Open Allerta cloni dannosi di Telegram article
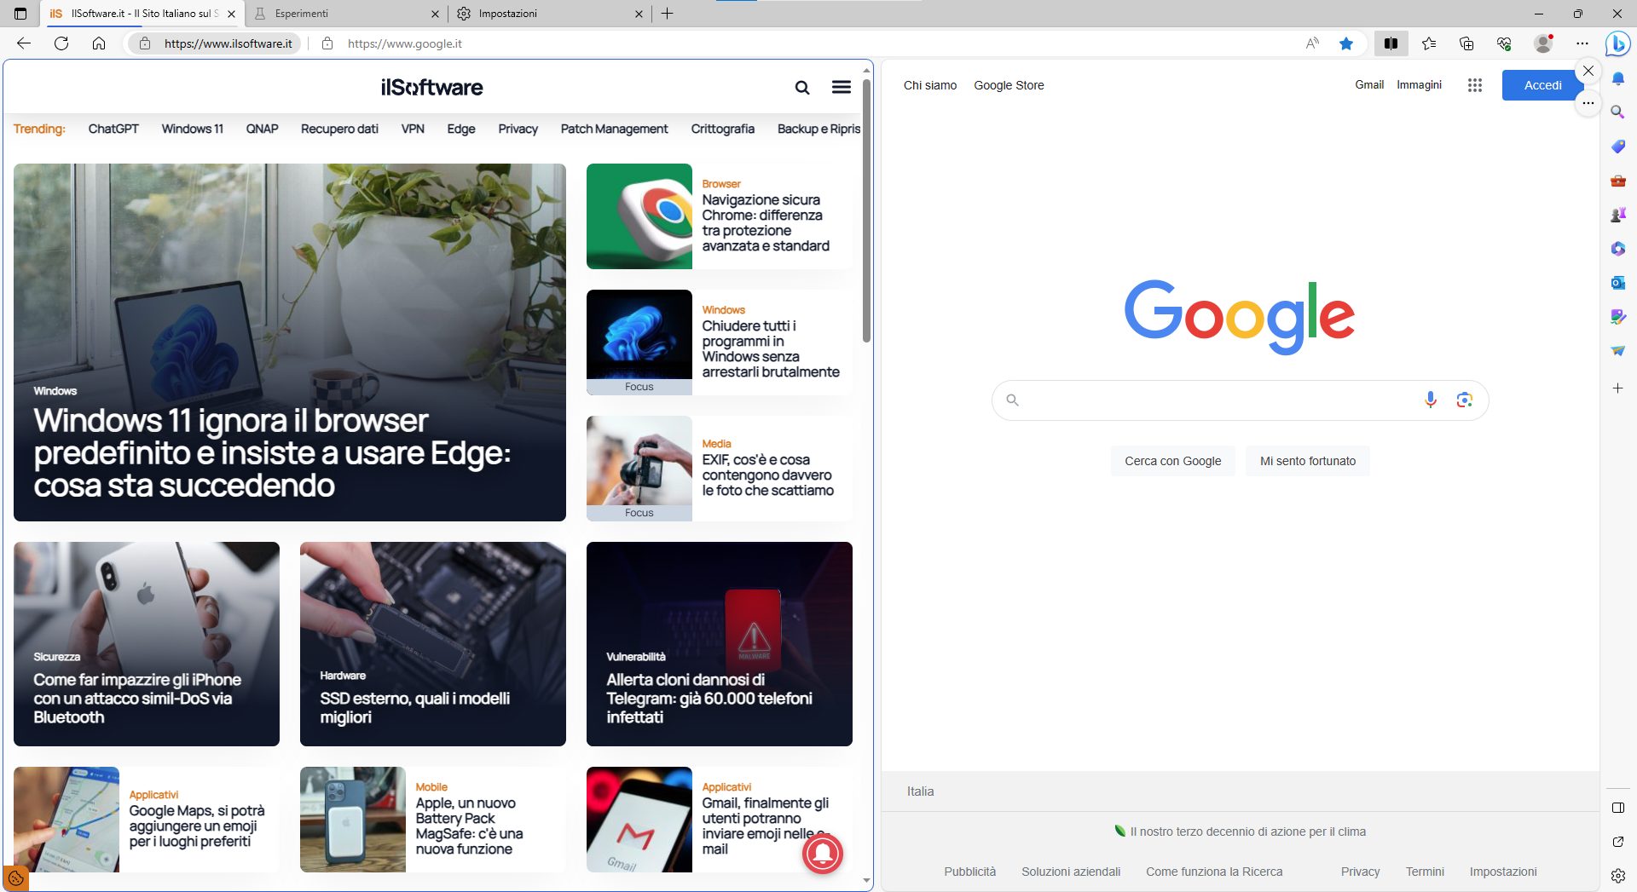This screenshot has width=1637, height=892. coord(720,644)
